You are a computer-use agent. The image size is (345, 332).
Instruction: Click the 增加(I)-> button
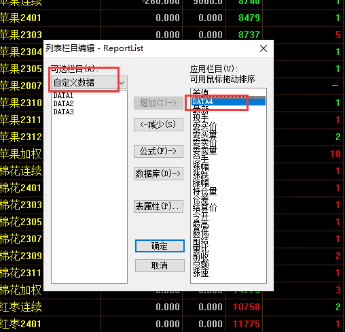pyautogui.click(x=158, y=103)
